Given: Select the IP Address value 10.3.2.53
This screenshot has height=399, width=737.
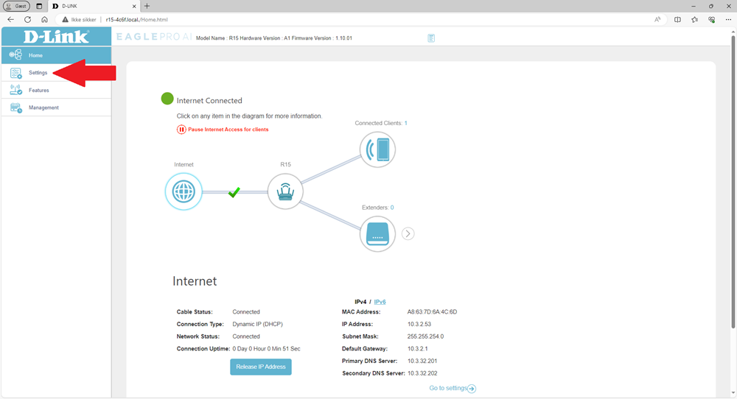Looking at the screenshot, I should (x=419, y=324).
